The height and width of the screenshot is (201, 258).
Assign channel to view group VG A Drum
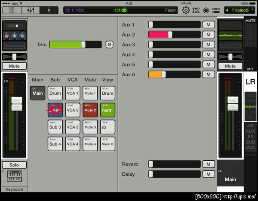(x=107, y=93)
